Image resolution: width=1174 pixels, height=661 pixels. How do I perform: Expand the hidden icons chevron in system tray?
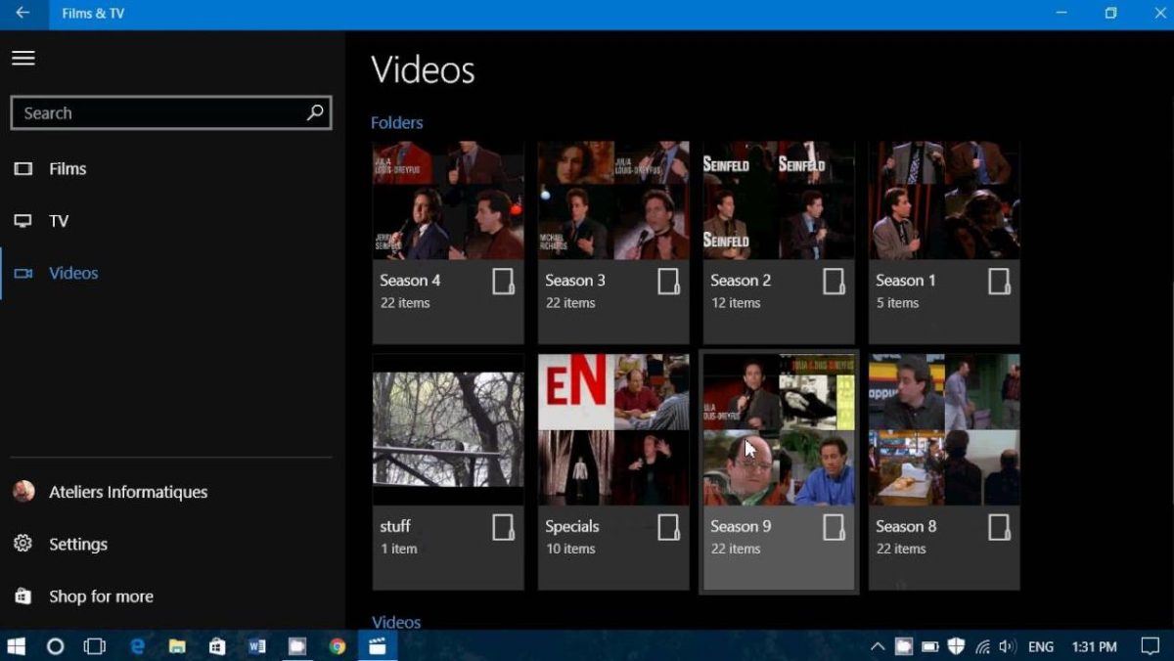[878, 646]
